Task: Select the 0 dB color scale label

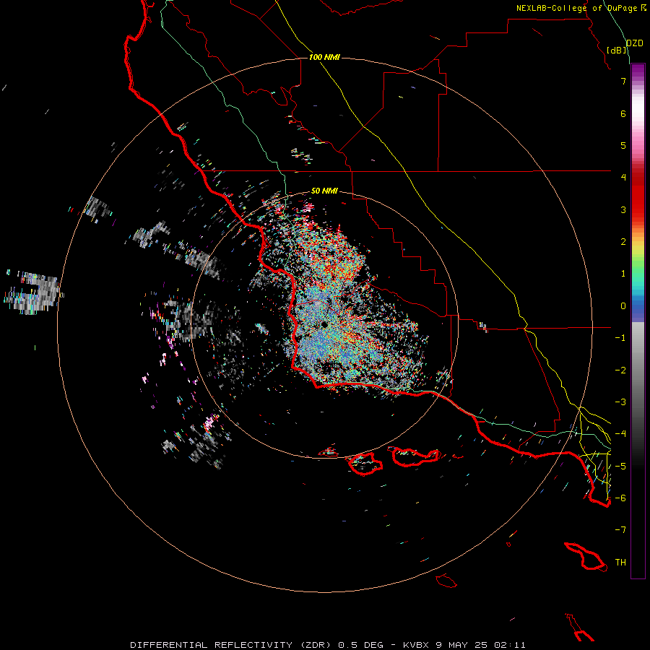Action: tap(623, 306)
